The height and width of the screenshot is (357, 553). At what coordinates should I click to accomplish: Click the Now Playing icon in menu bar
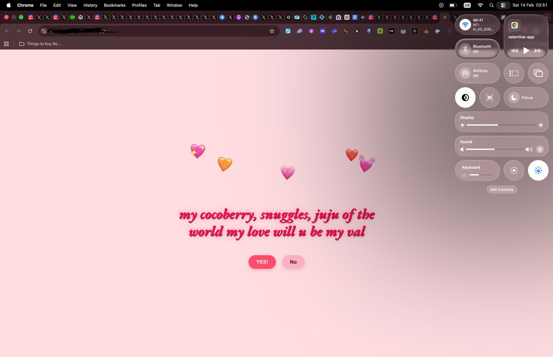tap(441, 5)
